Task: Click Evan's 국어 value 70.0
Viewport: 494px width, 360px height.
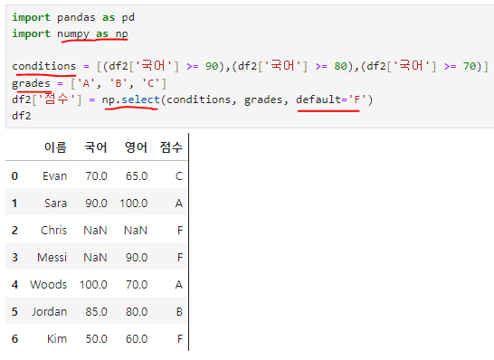Action: (x=97, y=176)
